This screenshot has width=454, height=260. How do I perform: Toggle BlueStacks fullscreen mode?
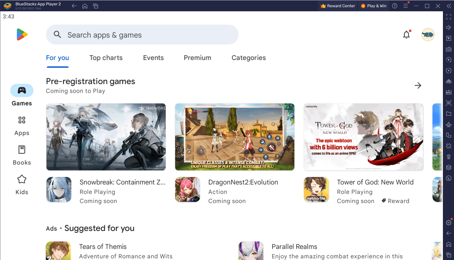pyautogui.click(x=449, y=17)
